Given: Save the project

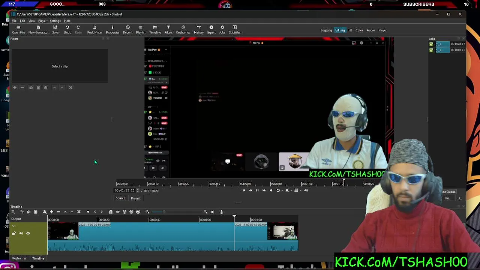Looking at the screenshot, I should [55, 30].
